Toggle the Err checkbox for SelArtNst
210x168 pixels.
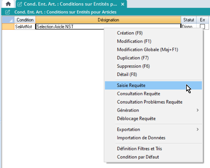[202, 27]
